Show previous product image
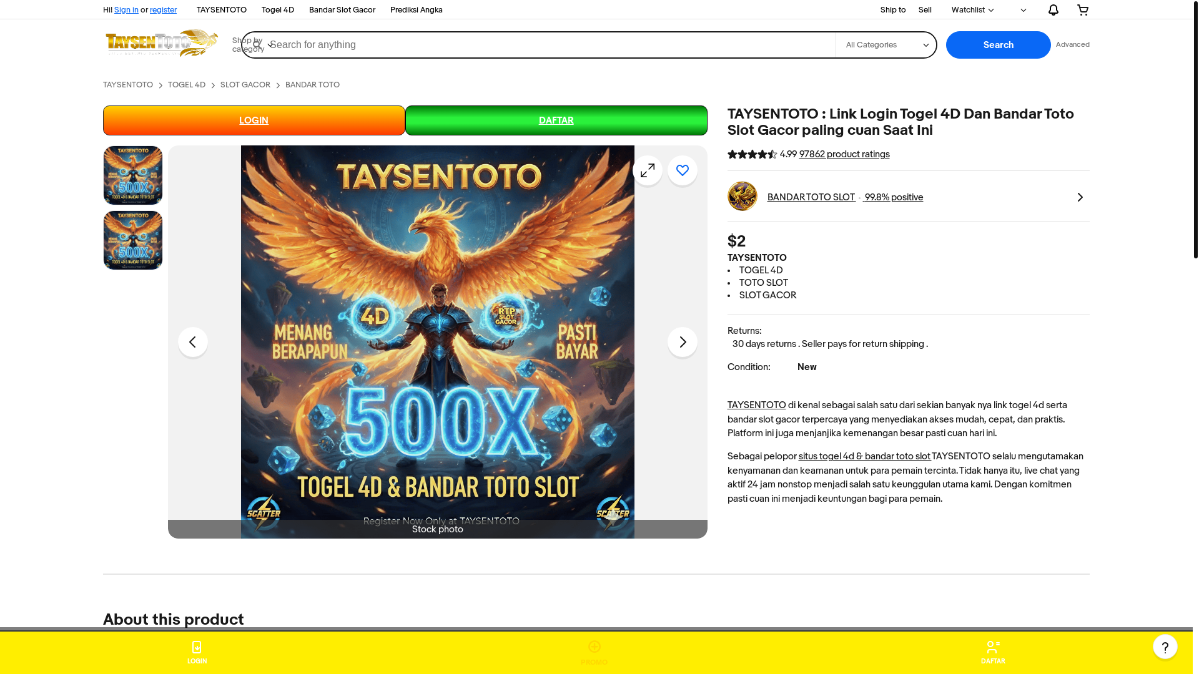Viewport: 1199px width, 674px height. (193, 342)
